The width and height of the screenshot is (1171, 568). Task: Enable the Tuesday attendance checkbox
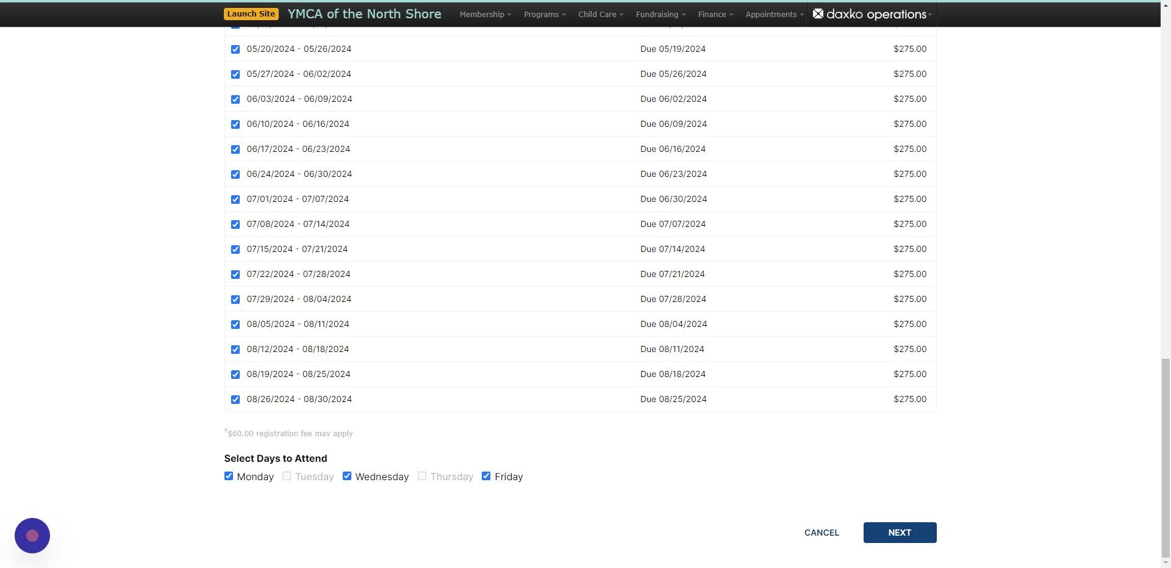(286, 476)
